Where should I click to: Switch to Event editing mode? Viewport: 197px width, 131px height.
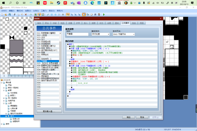(39, 15)
